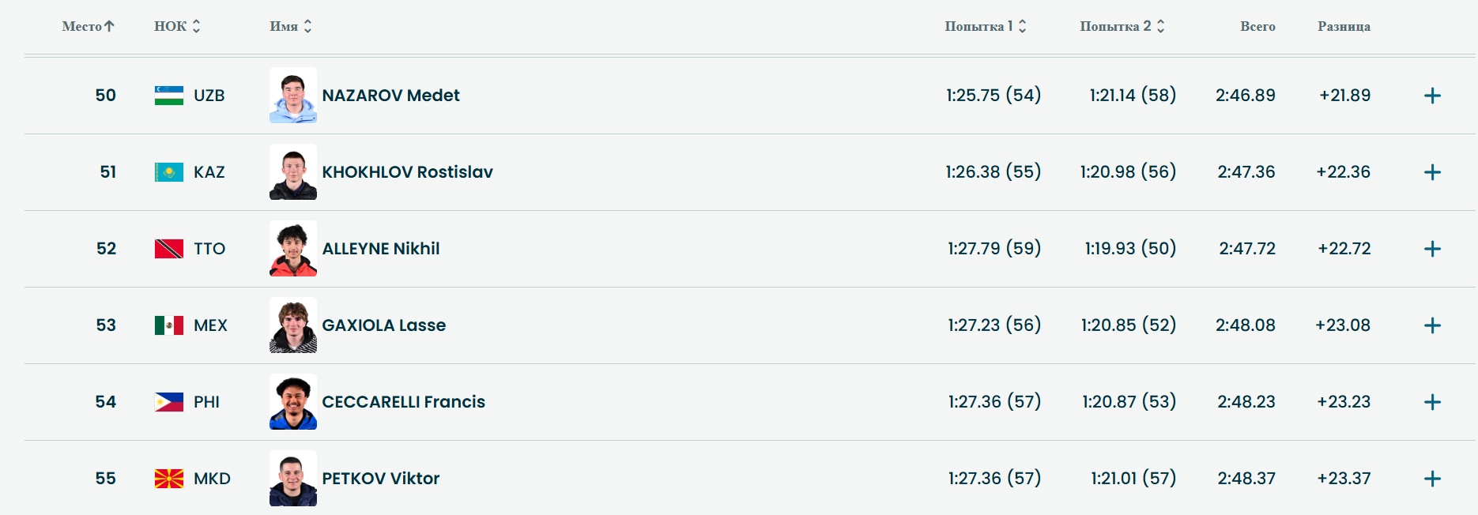
Task: Sort table by НОК column
Action: coord(177,26)
